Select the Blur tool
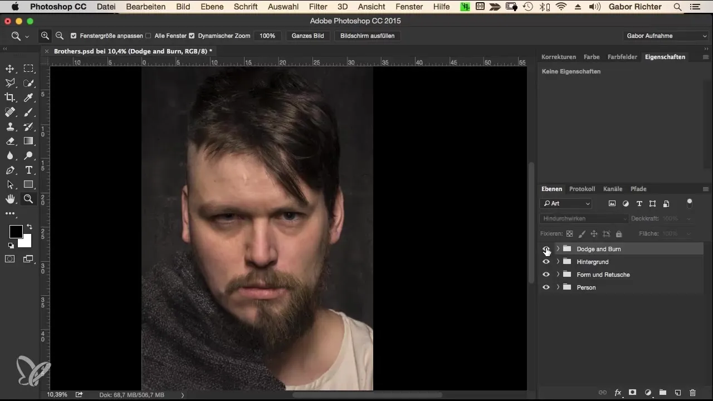This screenshot has height=401, width=713. click(x=10, y=155)
